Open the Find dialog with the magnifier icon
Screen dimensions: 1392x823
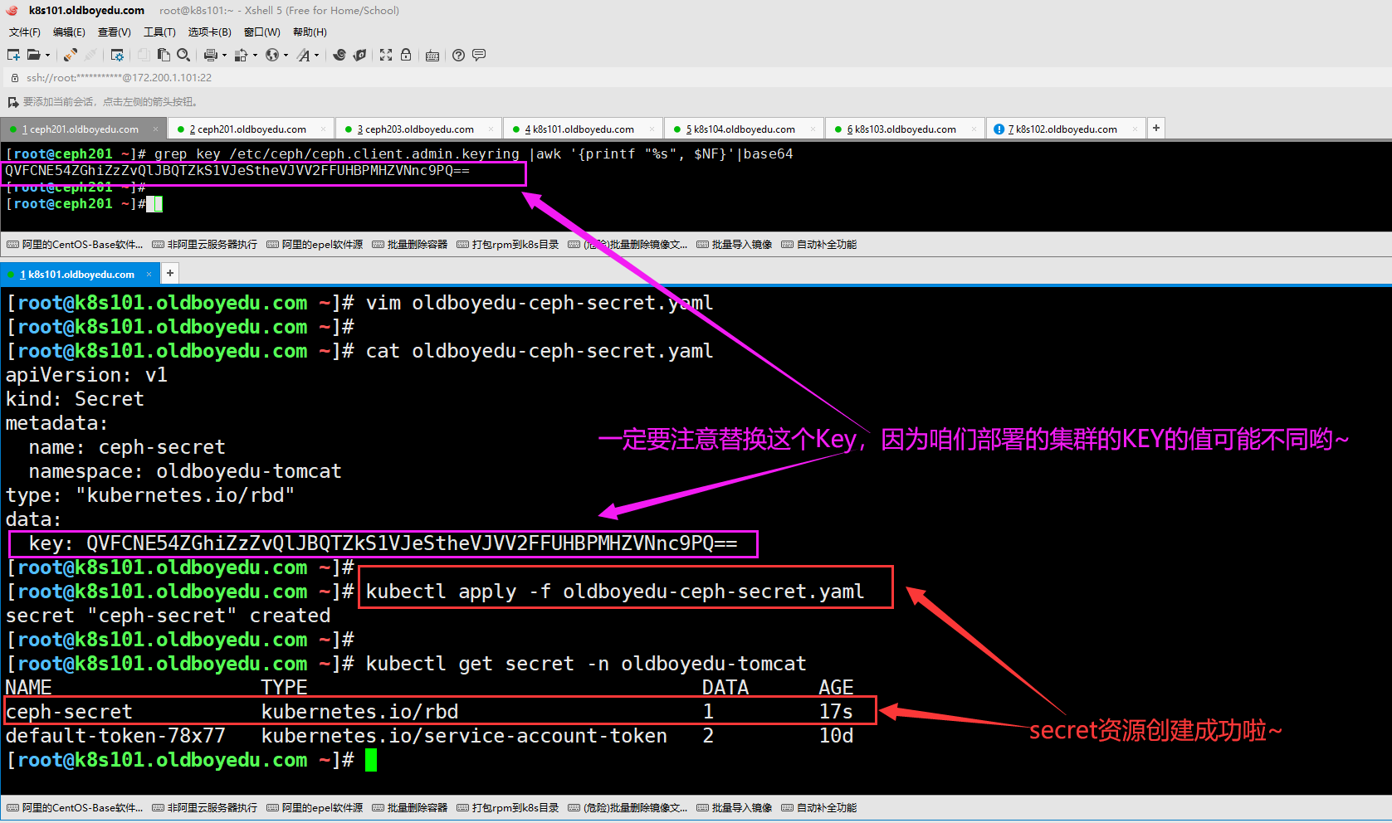(x=183, y=55)
